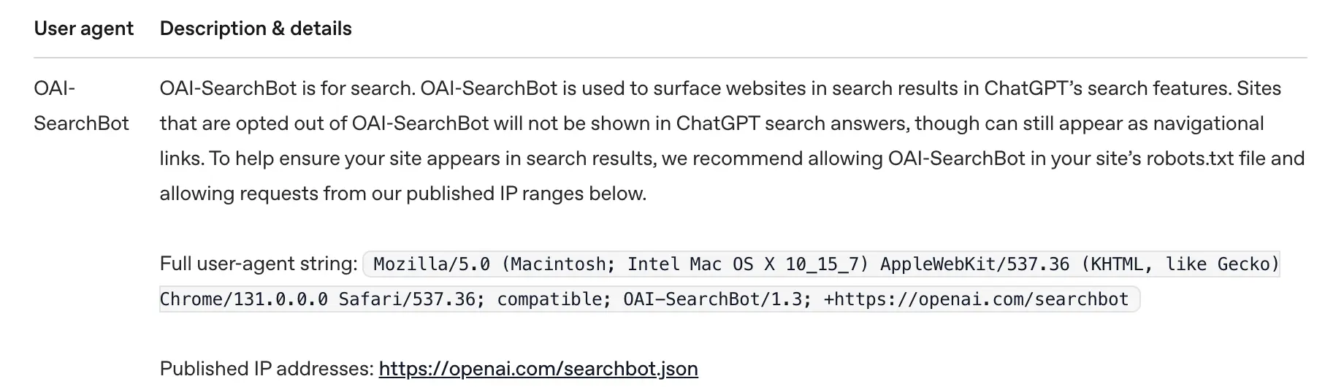The width and height of the screenshot is (1325, 387).
Task: Click "Chrome/131.0.0.0" in the user-agent code
Action: click(x=244, y=299)
